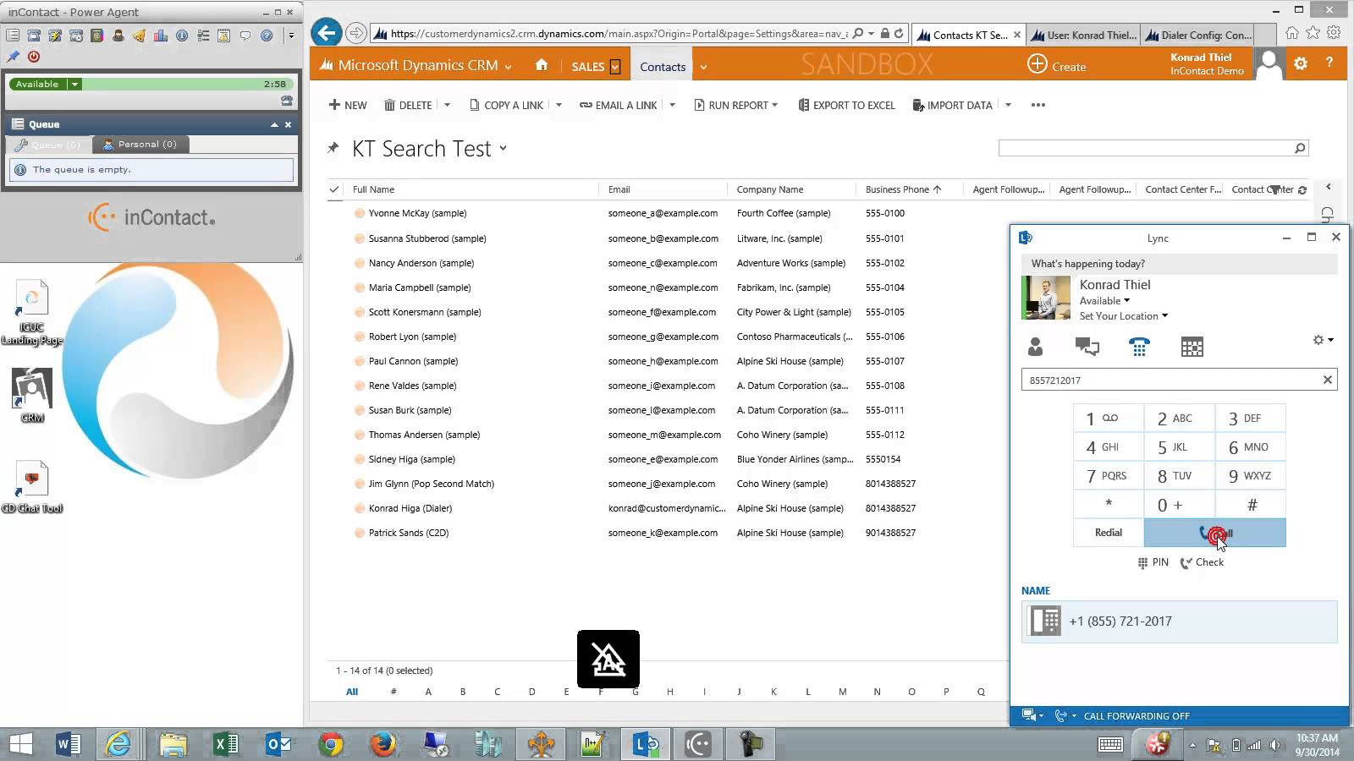Open the Lync phone dial pad tab

tap(1139, 346)
